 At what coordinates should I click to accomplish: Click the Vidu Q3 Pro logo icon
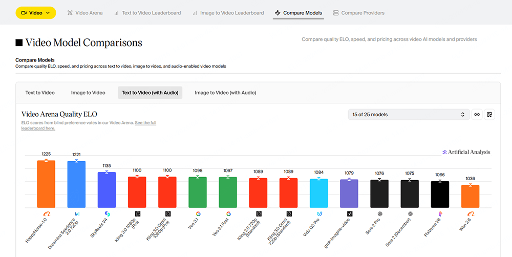click(319, 214)
